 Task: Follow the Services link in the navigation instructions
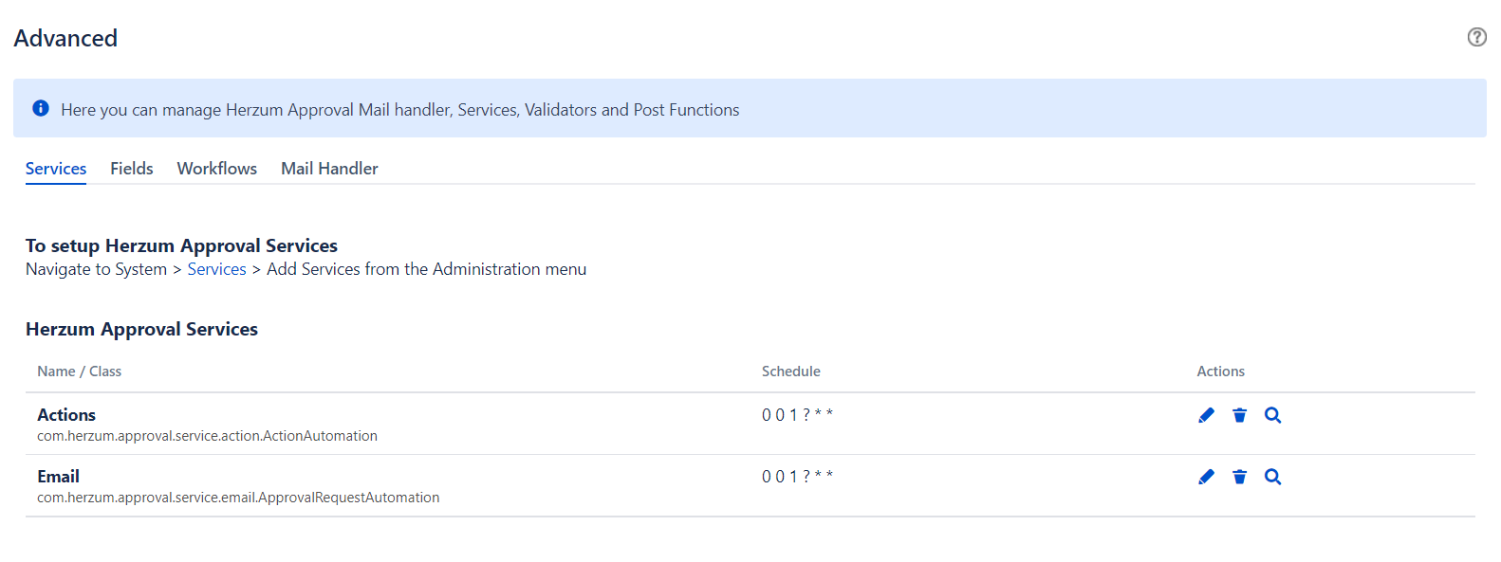click(216, 269)
